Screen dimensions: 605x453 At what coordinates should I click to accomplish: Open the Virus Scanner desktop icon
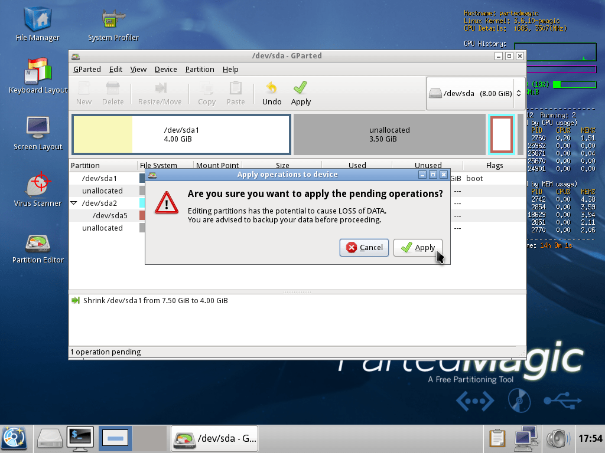tap(38, 189)
